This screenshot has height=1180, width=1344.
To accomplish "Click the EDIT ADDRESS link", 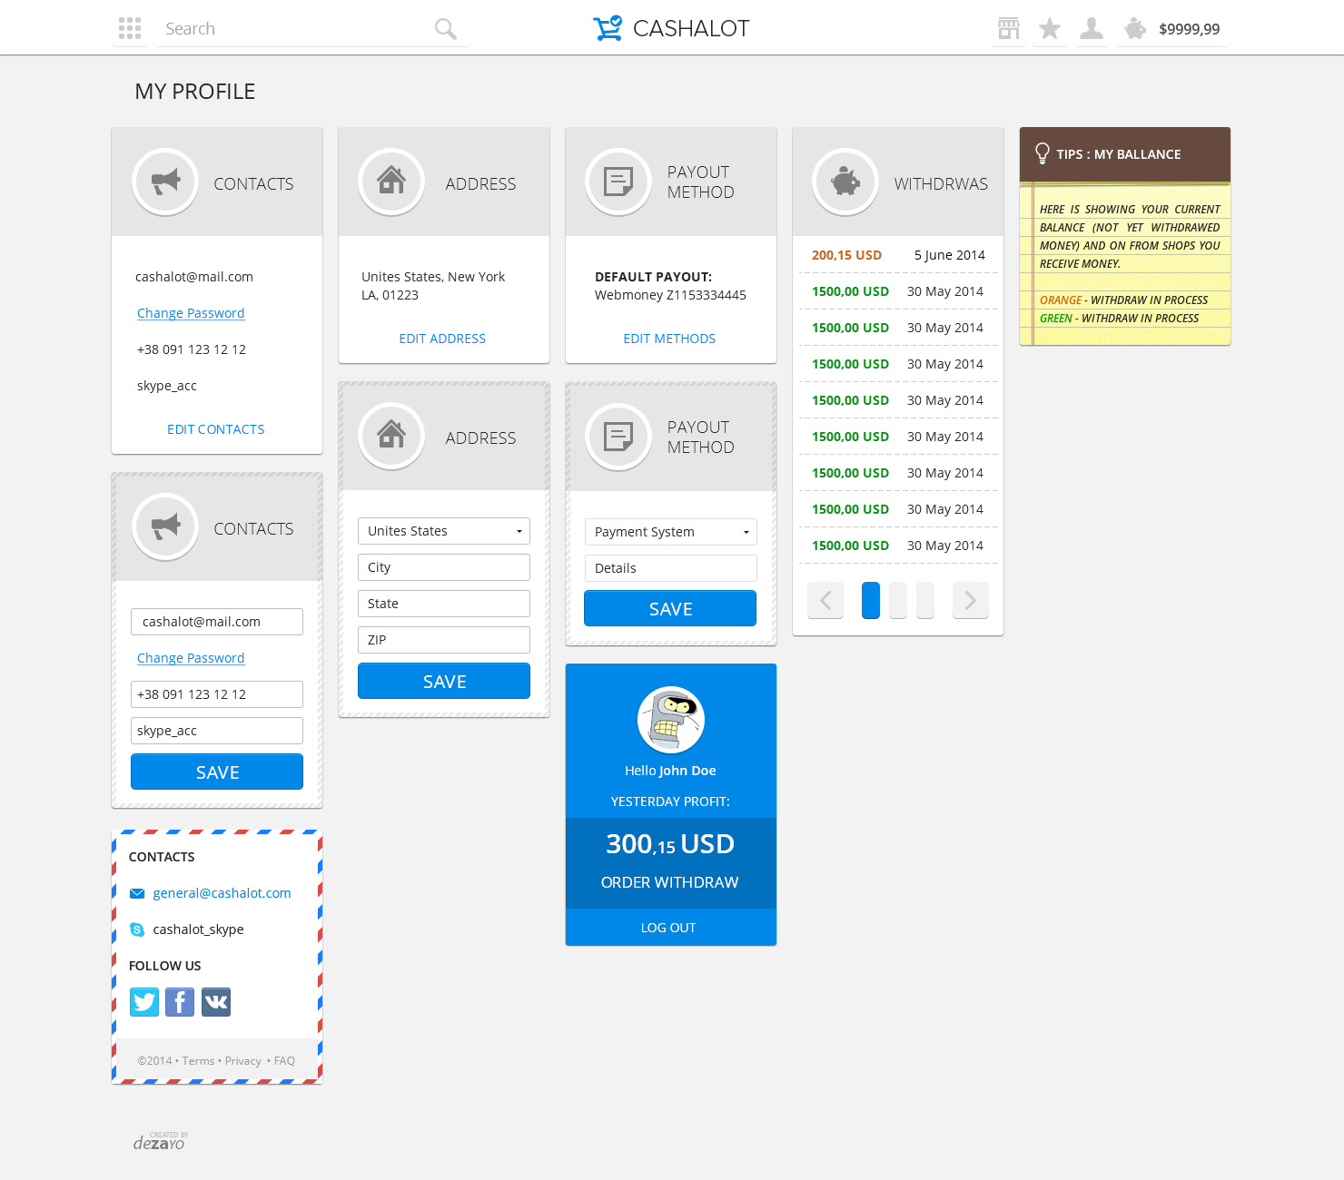I will tap(442, 339).
